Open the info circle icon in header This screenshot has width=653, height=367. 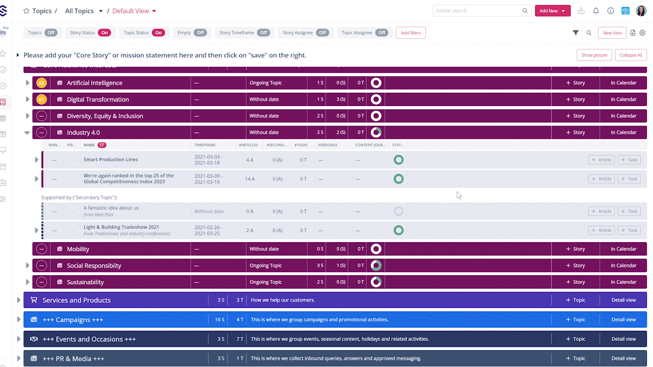click(611, 11)
